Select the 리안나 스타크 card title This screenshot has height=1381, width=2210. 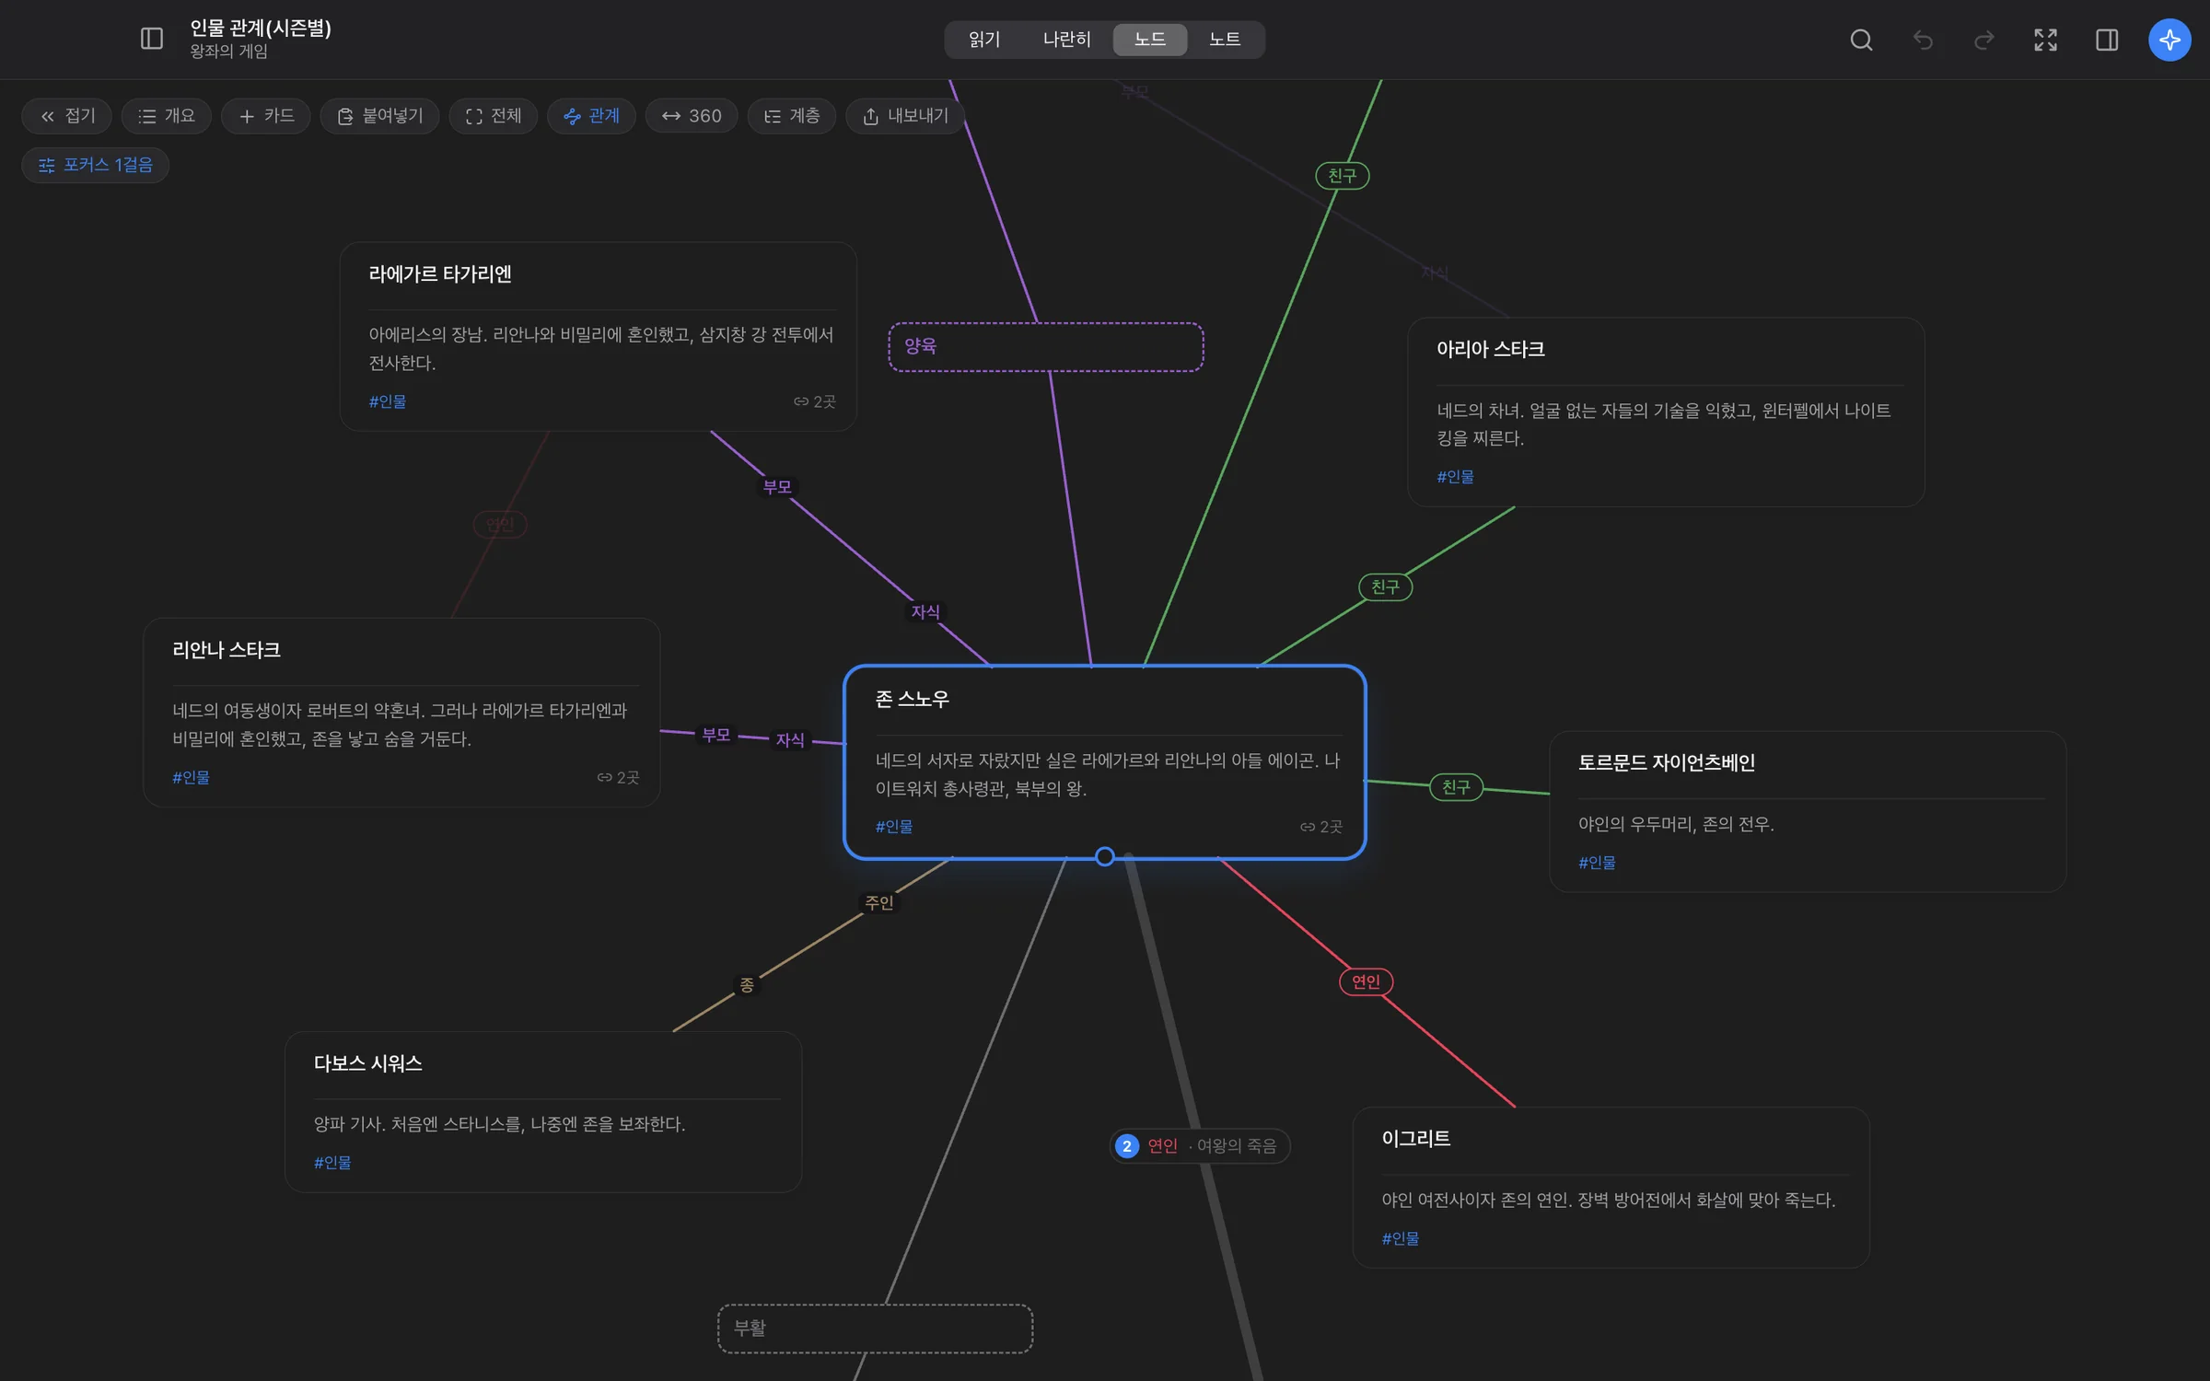[x=227, y=650]
